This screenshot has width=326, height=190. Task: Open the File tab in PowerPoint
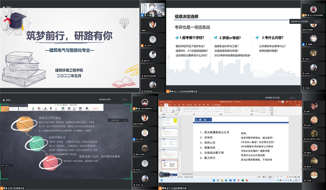click(x=161, y=105)
